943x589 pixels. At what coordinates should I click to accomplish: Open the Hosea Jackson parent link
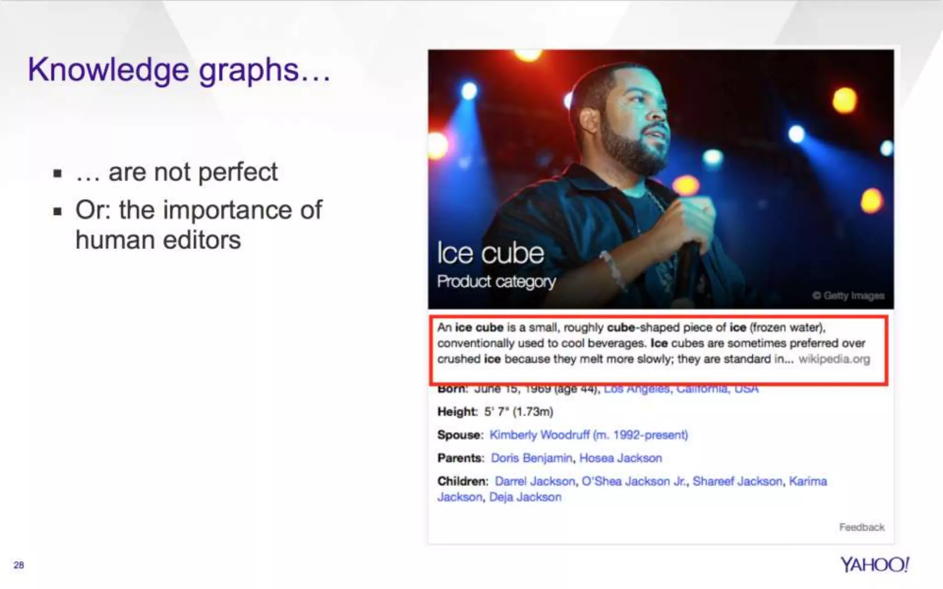[x=620, y=458]
